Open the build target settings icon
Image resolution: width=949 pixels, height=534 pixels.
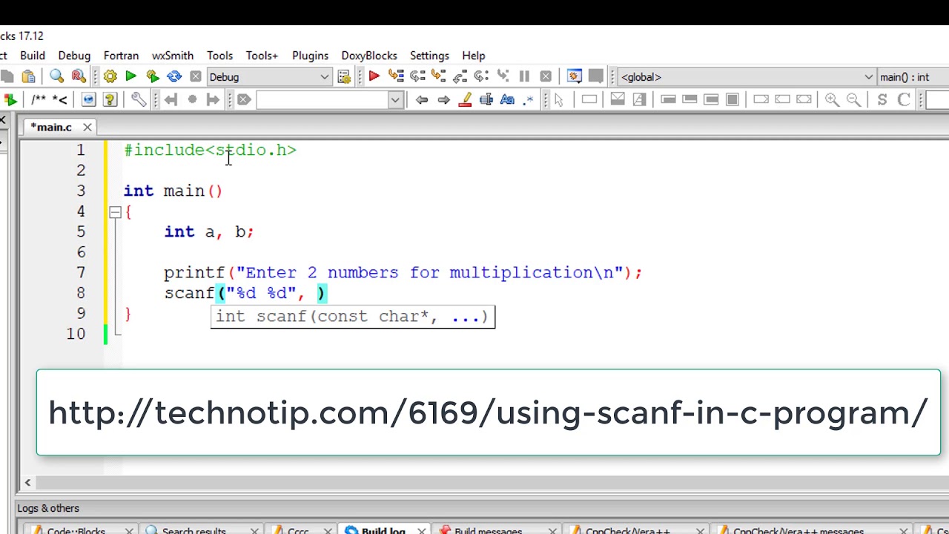[344, 76]
